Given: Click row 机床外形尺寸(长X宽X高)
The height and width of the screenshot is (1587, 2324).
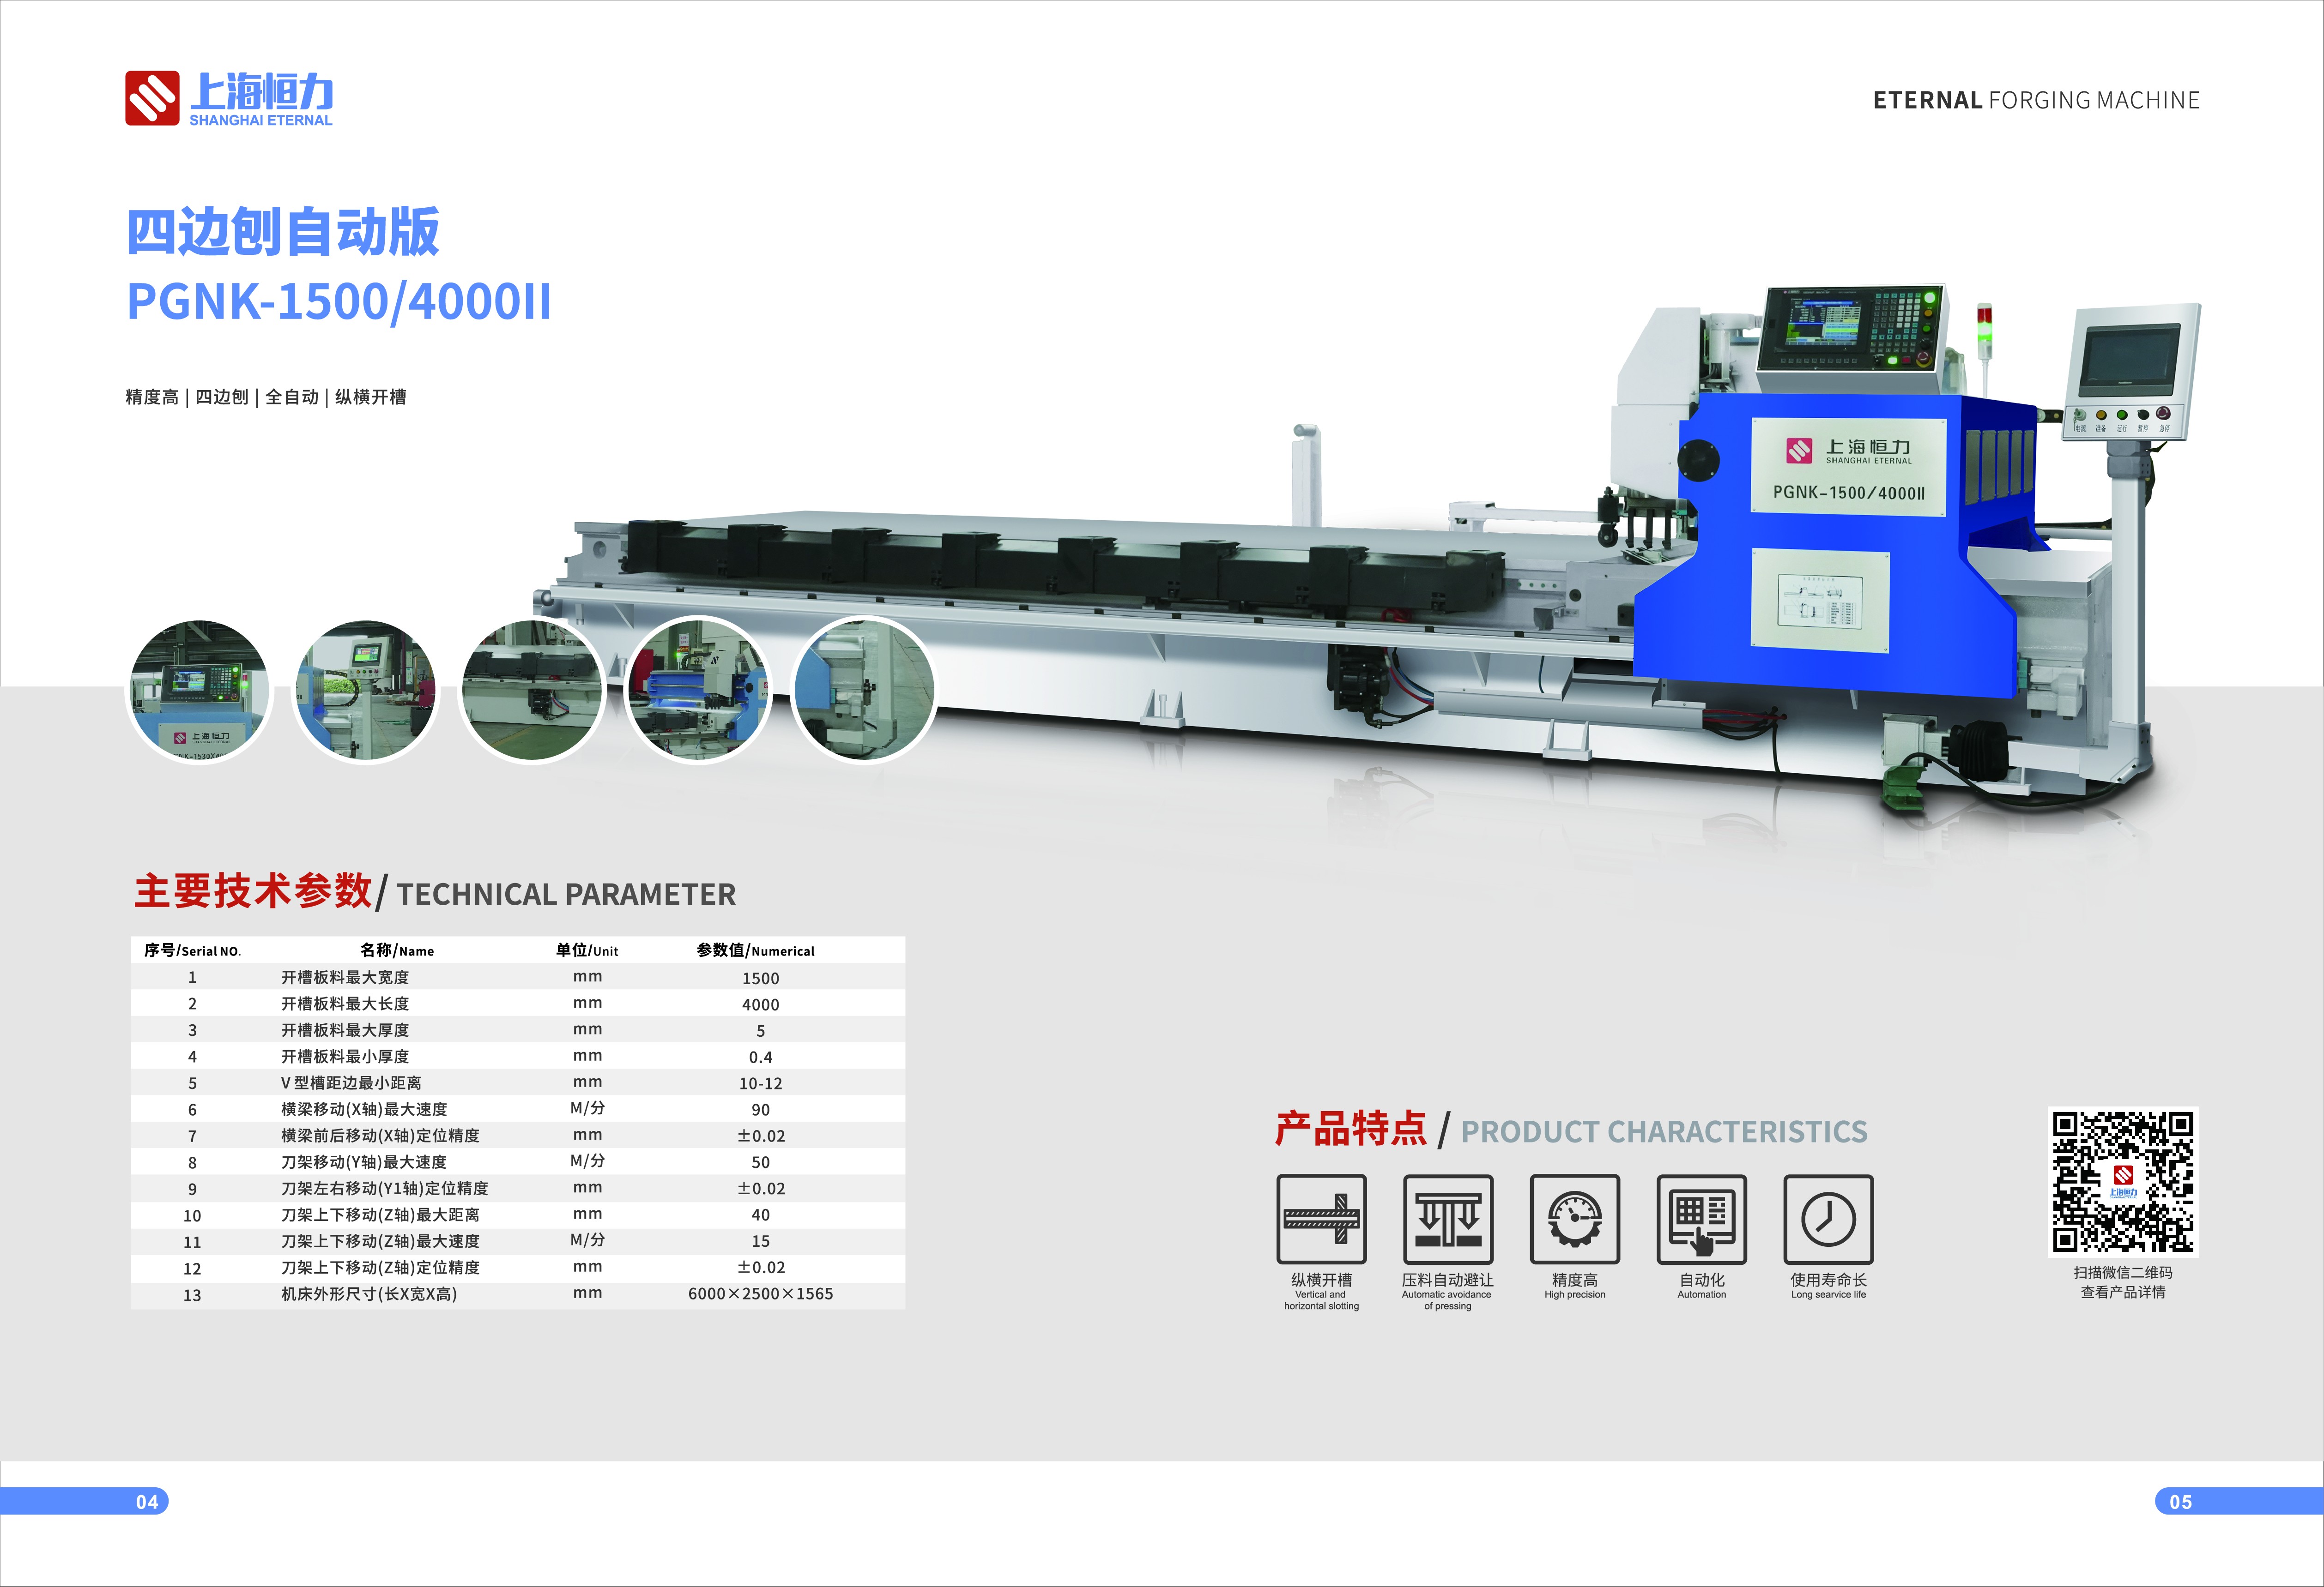Looking at the screenshot, I should (x=518, y=1294).
